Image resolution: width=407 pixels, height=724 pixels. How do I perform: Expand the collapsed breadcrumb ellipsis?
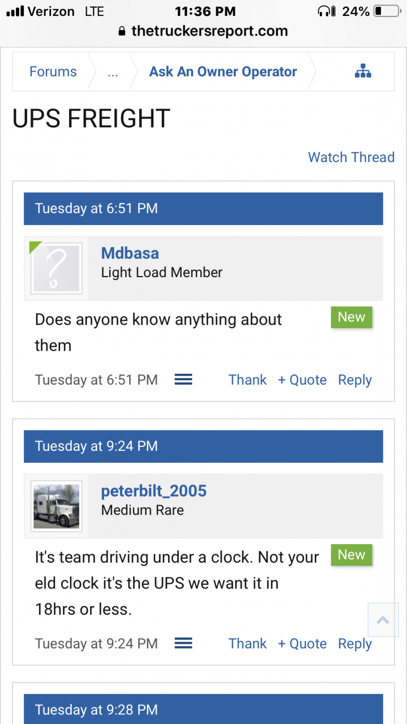coord(113,72)
